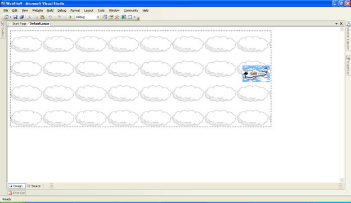Viewport: 351px width, 203px height.
Task: Expand the Solution Explorer side tab
Action: point(348,36)
